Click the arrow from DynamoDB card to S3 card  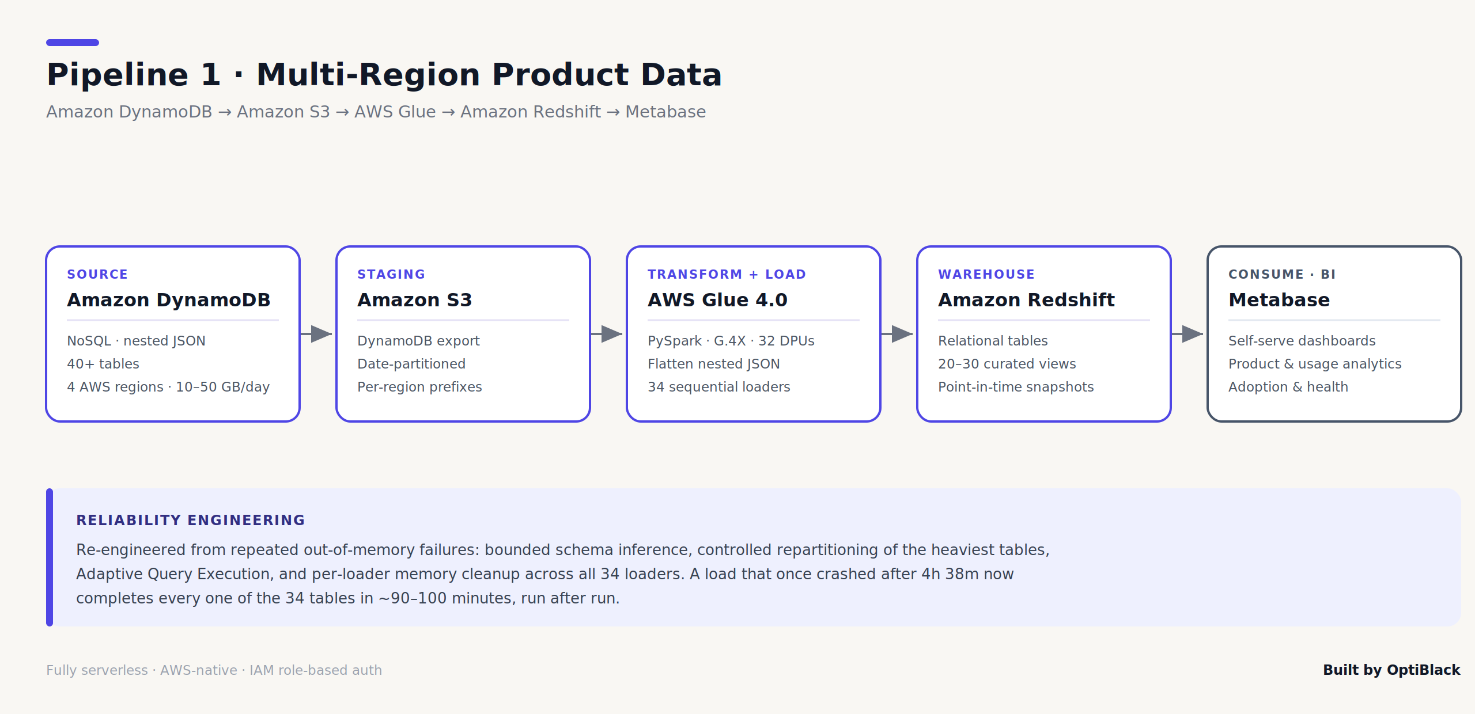click(x=316, y=334)
